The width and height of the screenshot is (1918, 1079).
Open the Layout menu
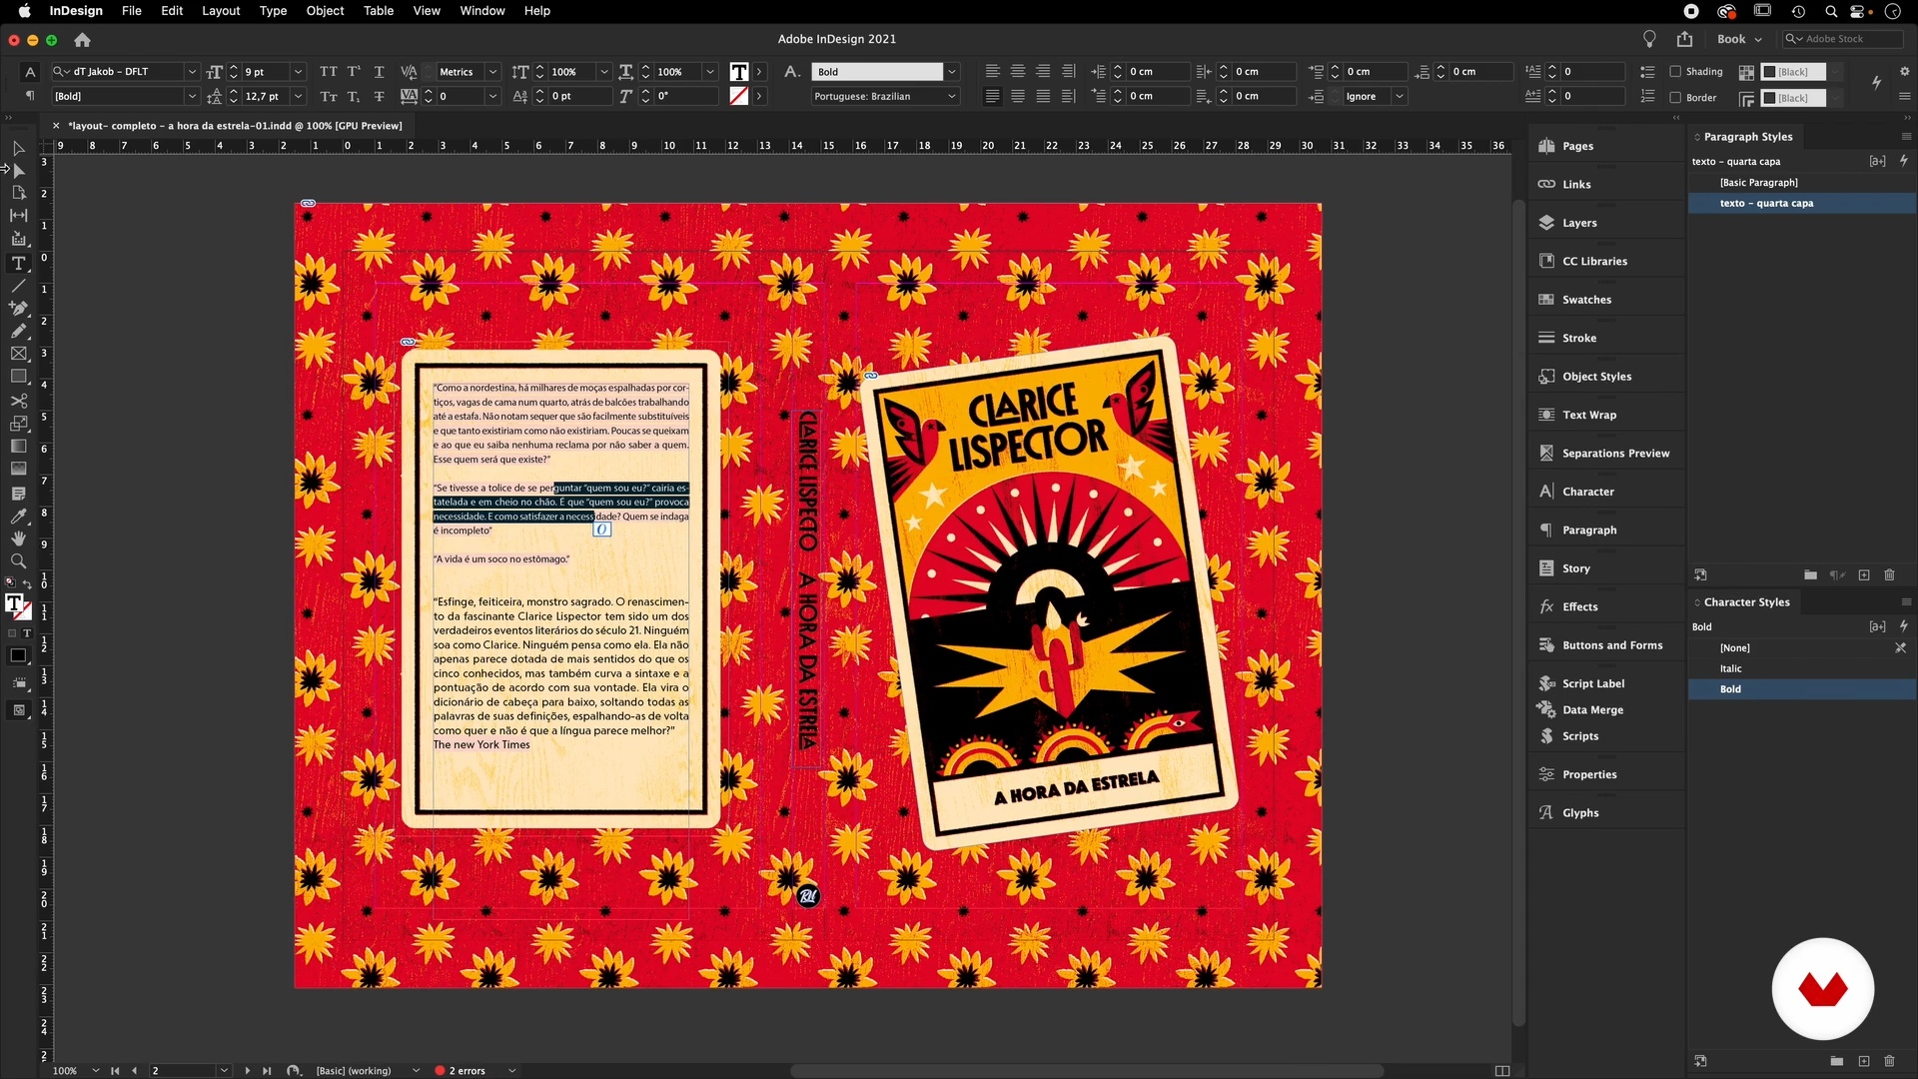point(221,11)
